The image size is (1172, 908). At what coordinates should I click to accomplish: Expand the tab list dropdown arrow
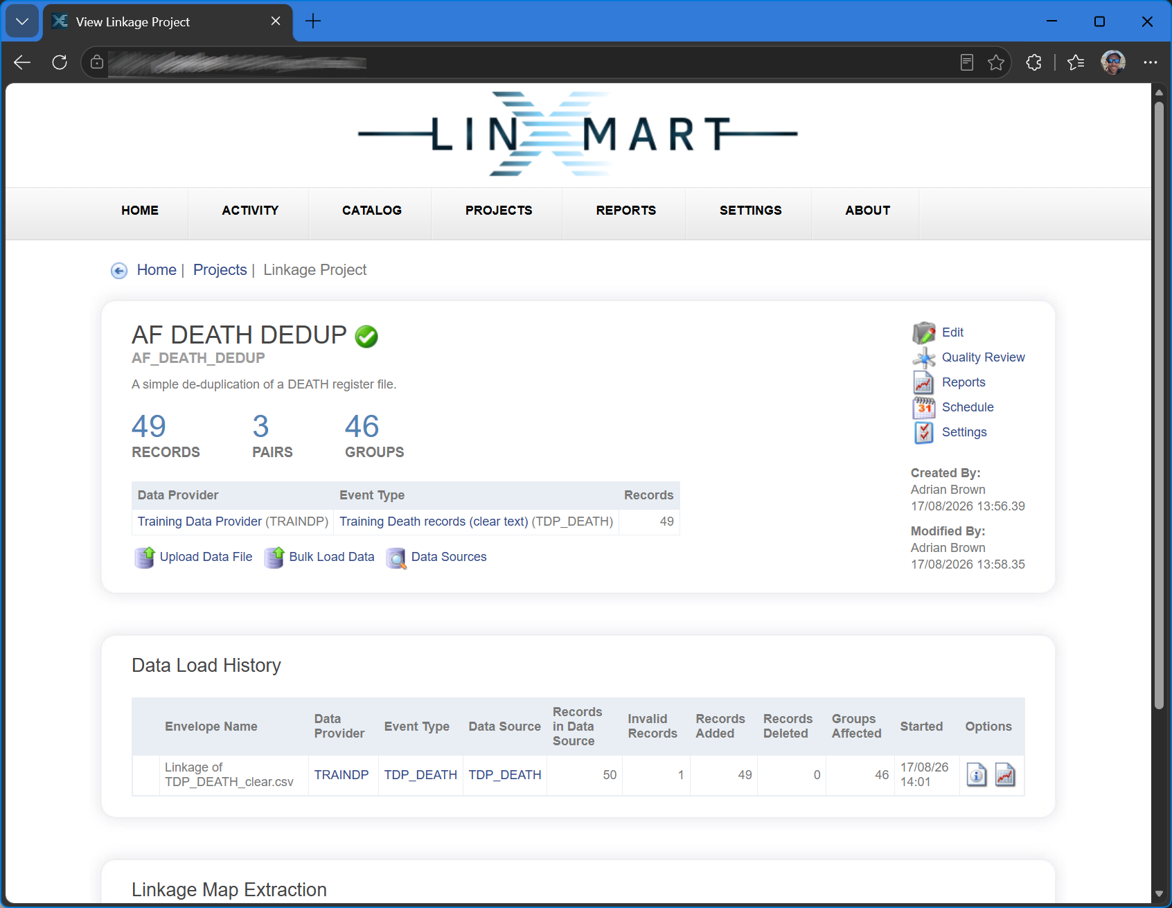pyautogui.click(x=22, y=21)
